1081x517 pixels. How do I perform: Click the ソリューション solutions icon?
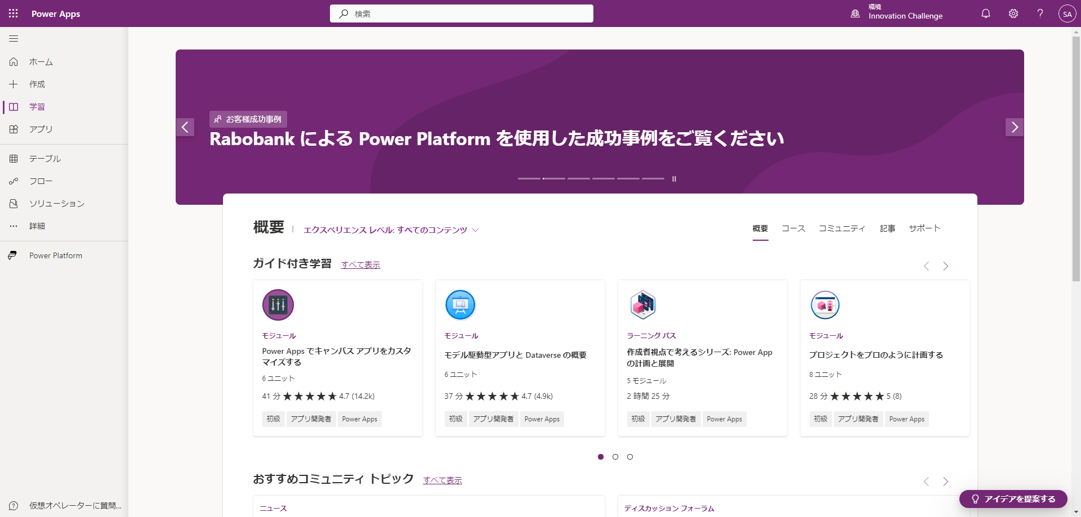14,204
